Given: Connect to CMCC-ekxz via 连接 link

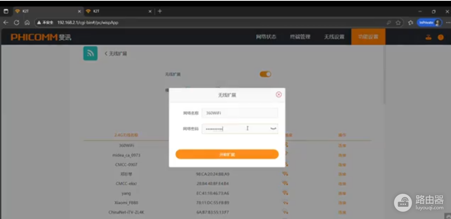Looking at the screenshot, I should coord(342,184).
